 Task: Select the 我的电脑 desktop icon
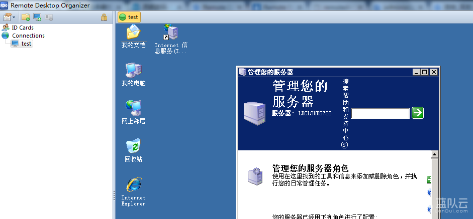(133, 71)
